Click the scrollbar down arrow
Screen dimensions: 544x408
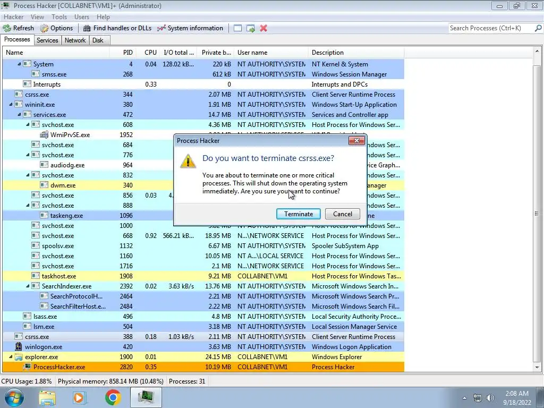coord(537,367)
